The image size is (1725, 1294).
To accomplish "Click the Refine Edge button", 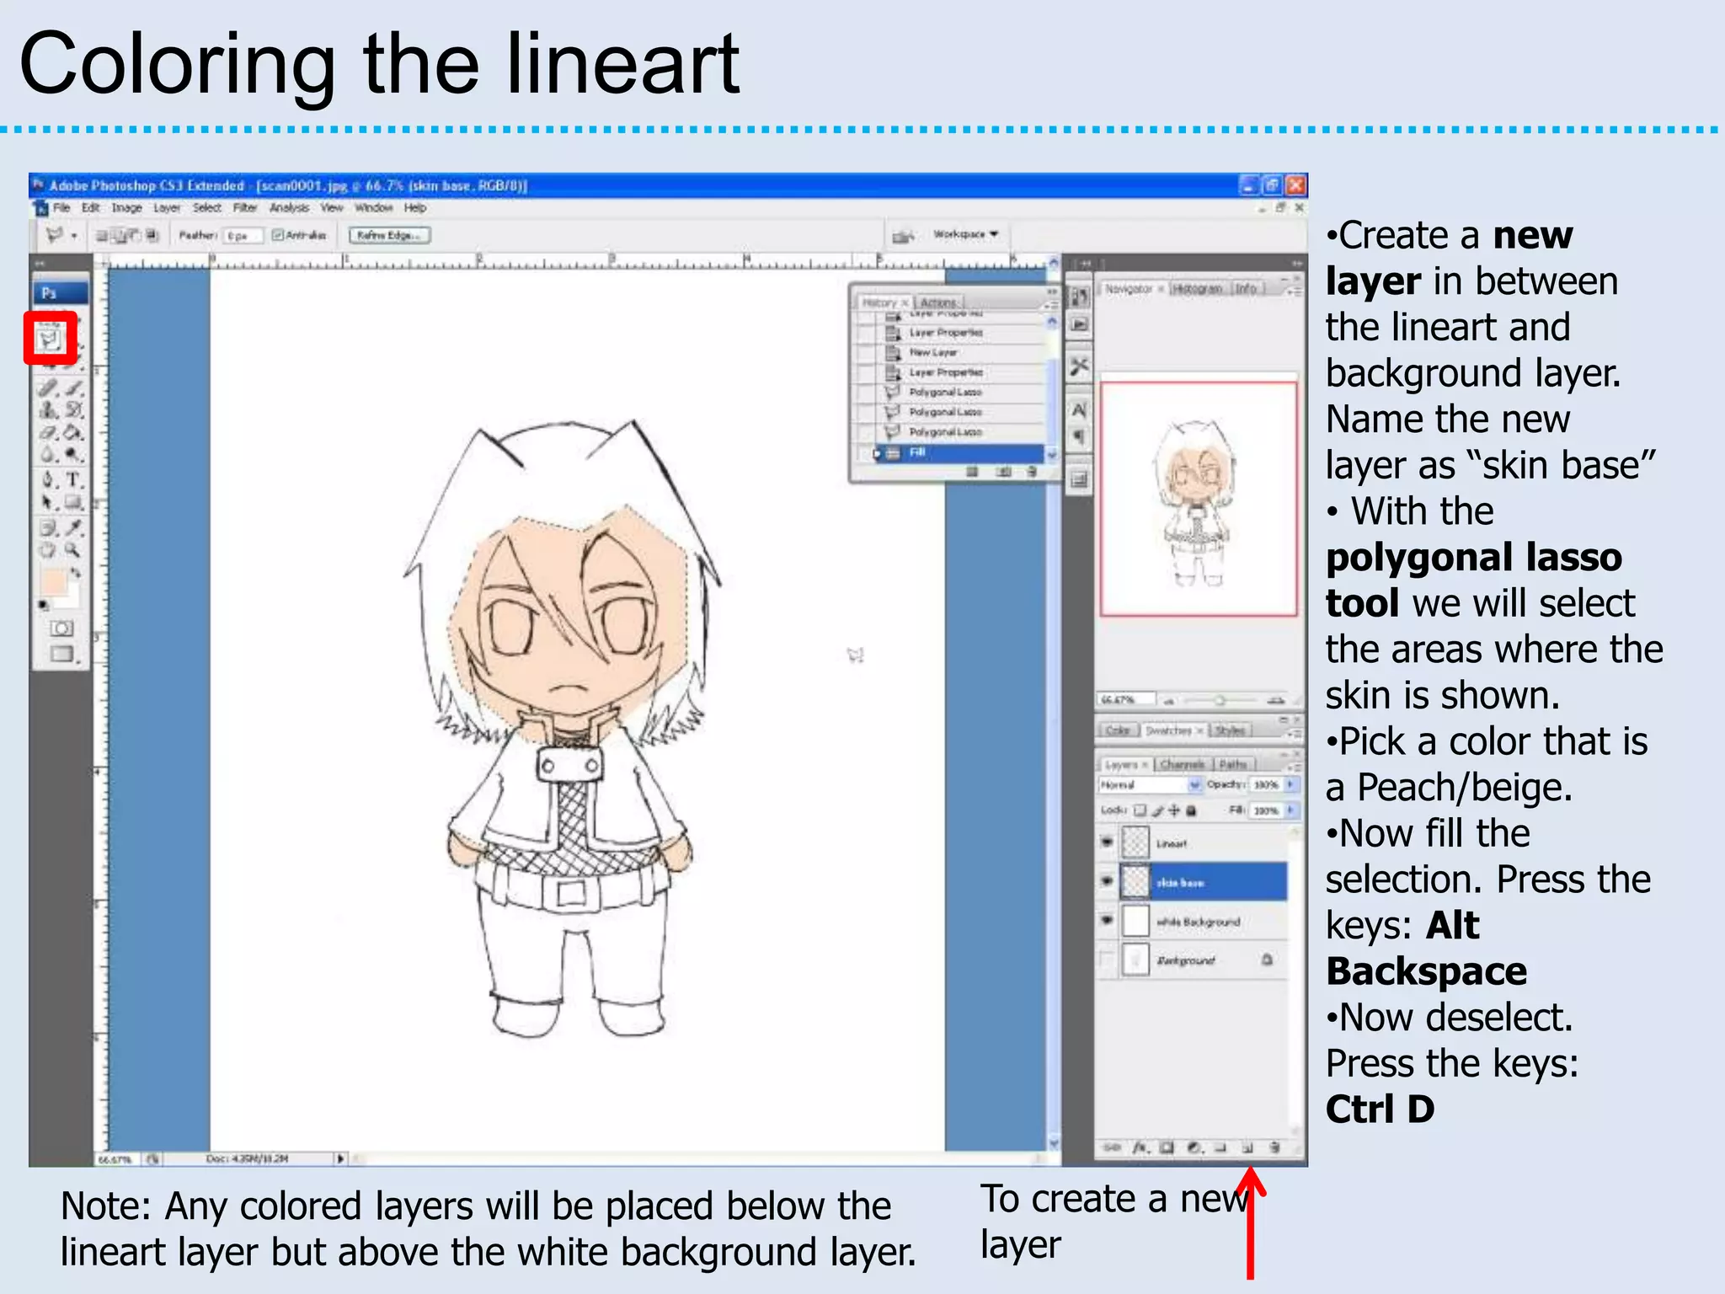I will click(x=389, y=235).
